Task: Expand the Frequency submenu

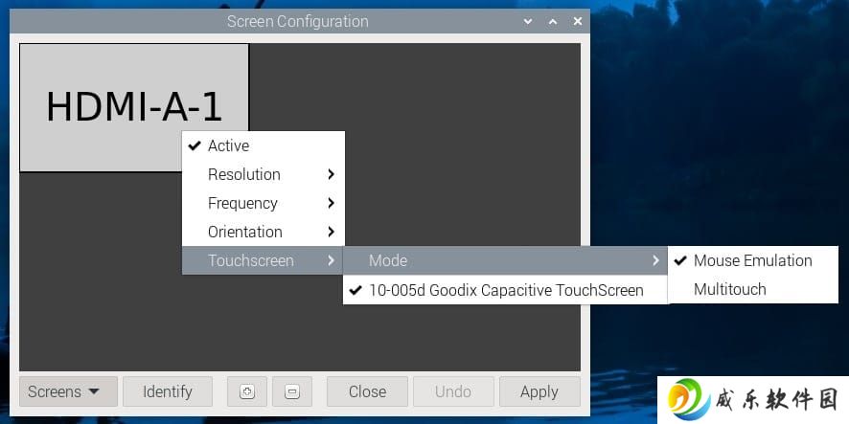Action: [264, 203]
